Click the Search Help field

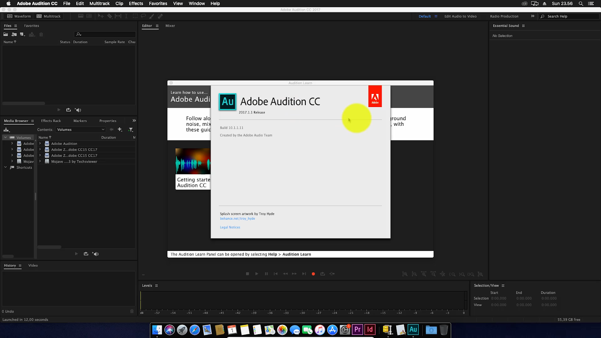569,16
